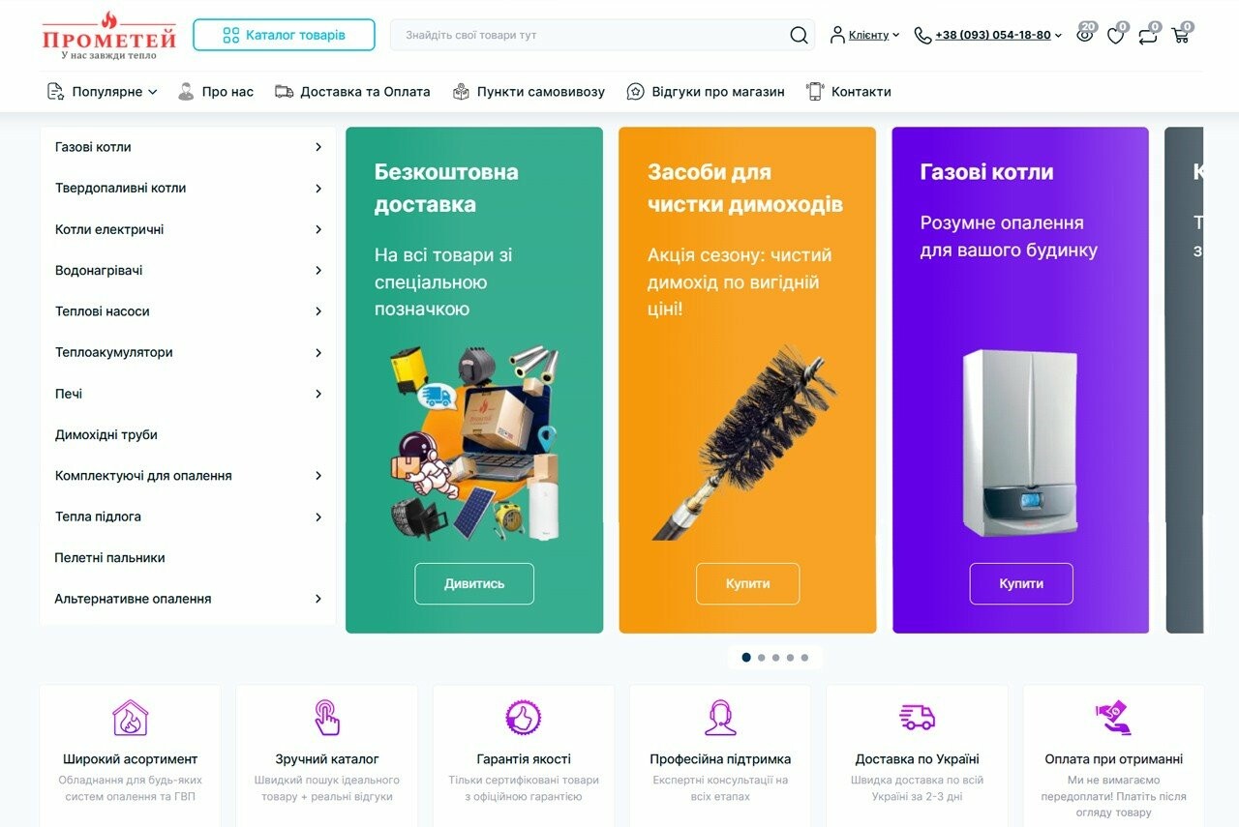
Task: Click the purple Газові котли banner card
Action: coord(1020,380)
